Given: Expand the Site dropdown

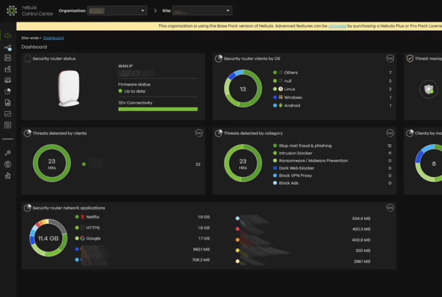Looking at the screenshot, I should click(202, 11).
